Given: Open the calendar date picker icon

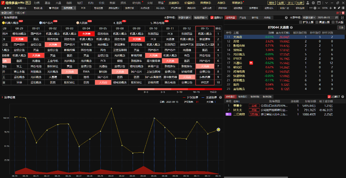Looking at the screenshot, I should click(x=337, y=17).
